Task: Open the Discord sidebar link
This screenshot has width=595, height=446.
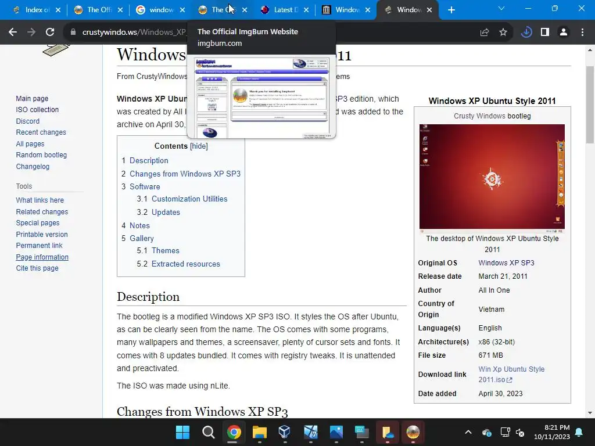Action: coord(28,121)
